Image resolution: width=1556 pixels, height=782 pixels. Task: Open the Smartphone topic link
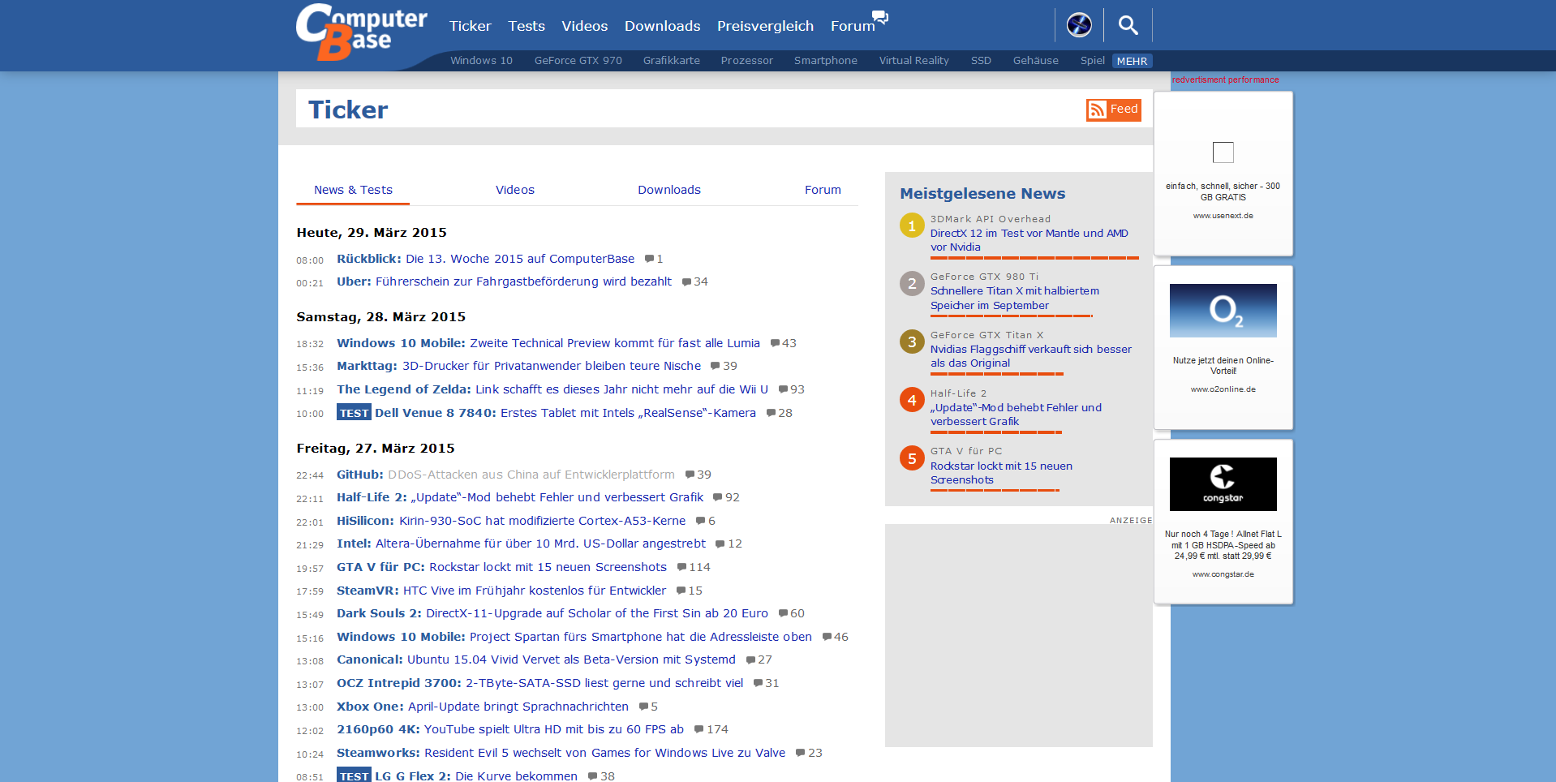click(825, 61)
